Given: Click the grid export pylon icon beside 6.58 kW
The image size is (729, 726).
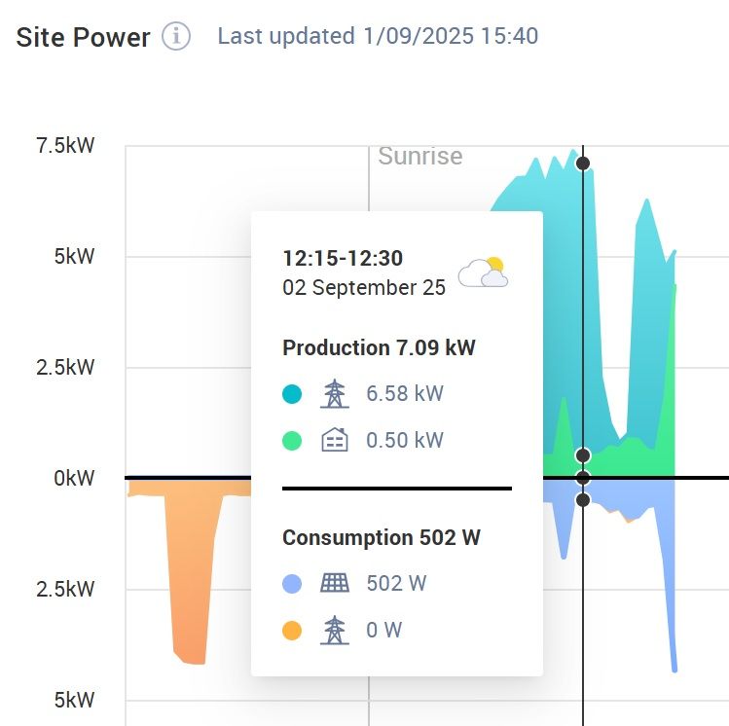Looking at the screenshot, I should (x=334, y=394).
